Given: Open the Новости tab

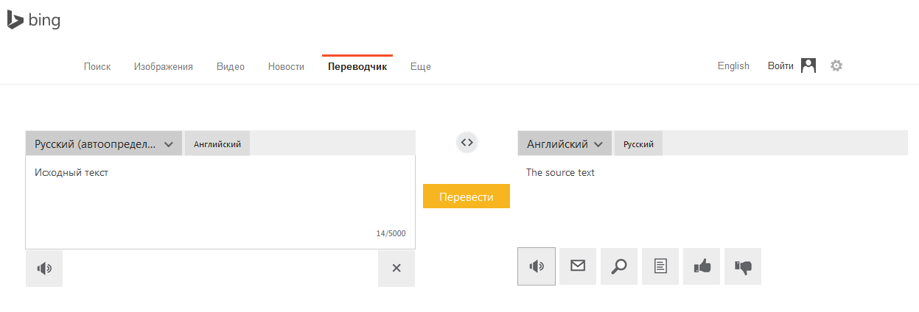Looking at the screenshot, I should (x=286, y=66).
